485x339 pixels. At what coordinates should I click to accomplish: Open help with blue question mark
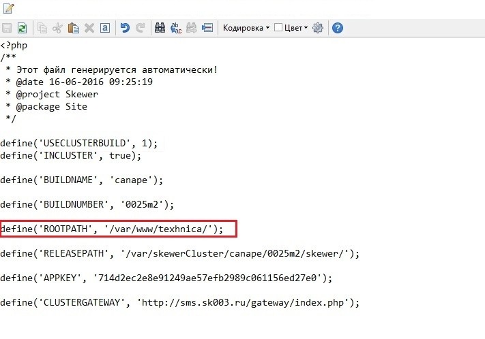[x=337, y=28]
